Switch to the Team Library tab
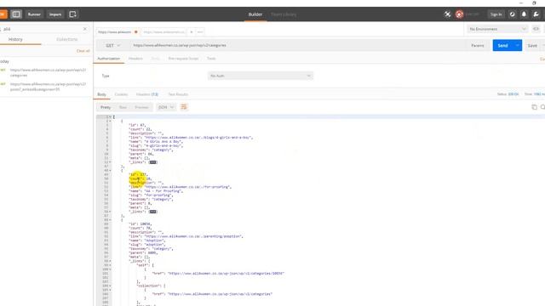Screen dimensions: 545x306 [x=284, y=14]
